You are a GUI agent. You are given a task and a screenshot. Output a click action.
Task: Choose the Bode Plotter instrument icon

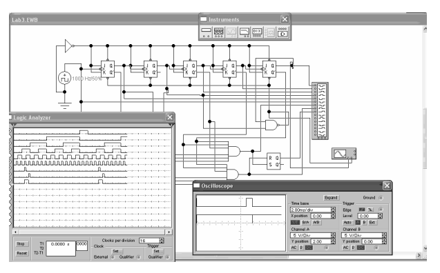coord(245,32)
